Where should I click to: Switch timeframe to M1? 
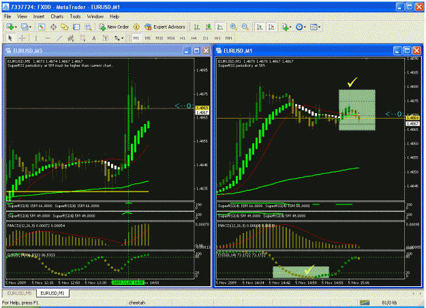(136, 38)
